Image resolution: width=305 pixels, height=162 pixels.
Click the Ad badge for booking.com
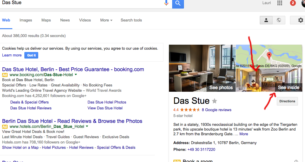pyautogui.click(x=5, y=75)
